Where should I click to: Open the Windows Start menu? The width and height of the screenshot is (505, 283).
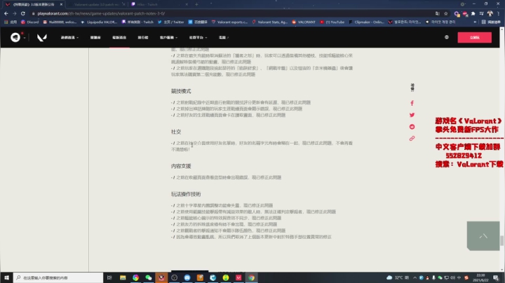point(6,277)
